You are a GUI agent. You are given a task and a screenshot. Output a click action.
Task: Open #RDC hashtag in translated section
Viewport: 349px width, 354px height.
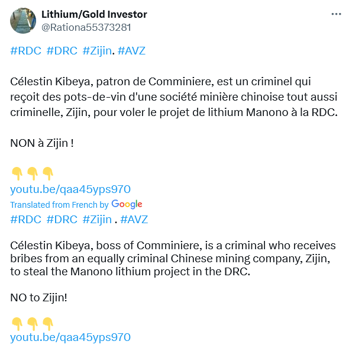(x=25, y=220)
